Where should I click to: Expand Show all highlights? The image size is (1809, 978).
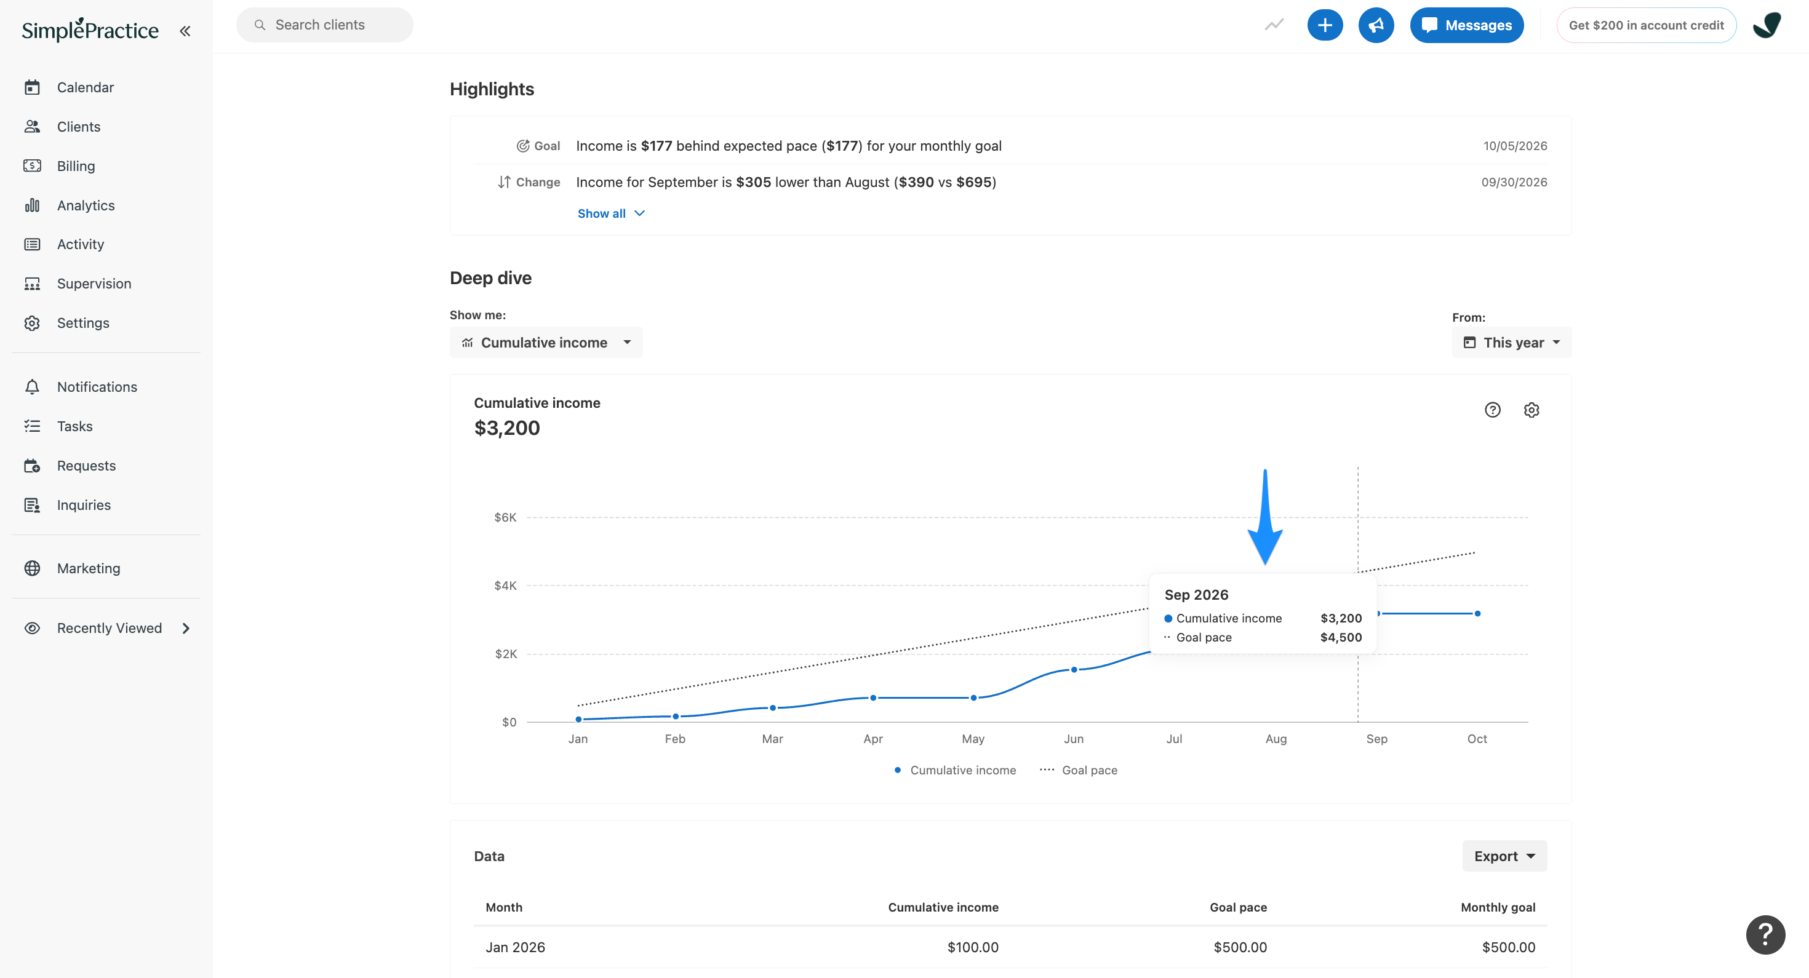611,213
